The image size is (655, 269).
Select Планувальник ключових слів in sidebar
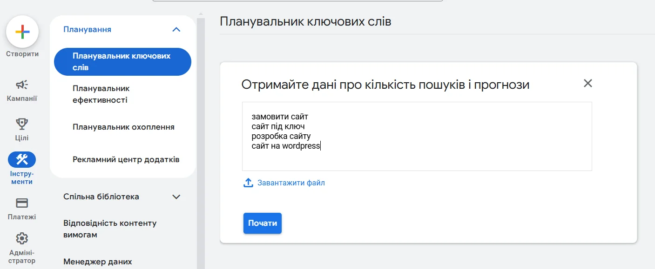(122, 61)
